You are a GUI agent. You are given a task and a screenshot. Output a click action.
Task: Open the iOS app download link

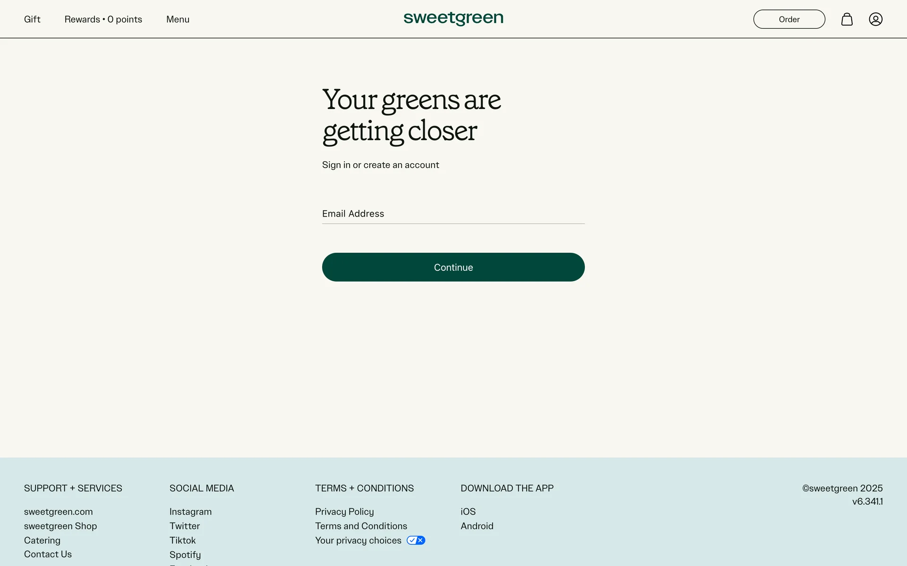click(468, 512)
